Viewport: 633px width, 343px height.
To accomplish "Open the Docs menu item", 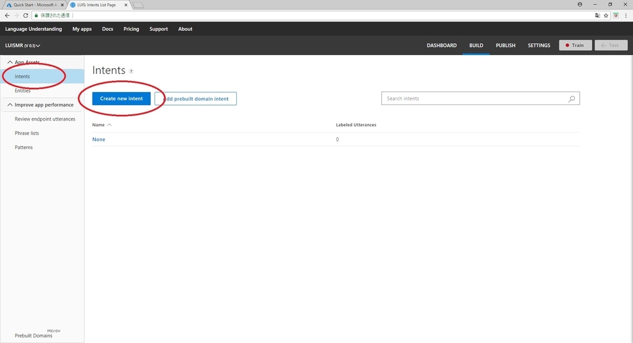I will click(108, 29).
